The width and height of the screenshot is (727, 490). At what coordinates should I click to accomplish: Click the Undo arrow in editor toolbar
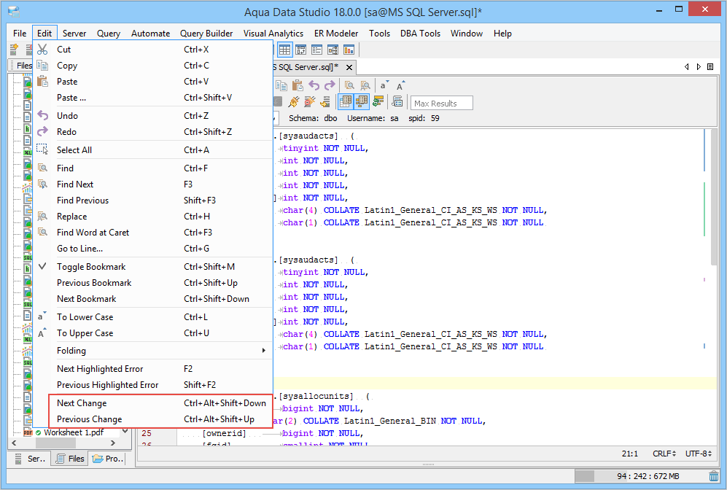pyautogui.click(x=314, y=85)
